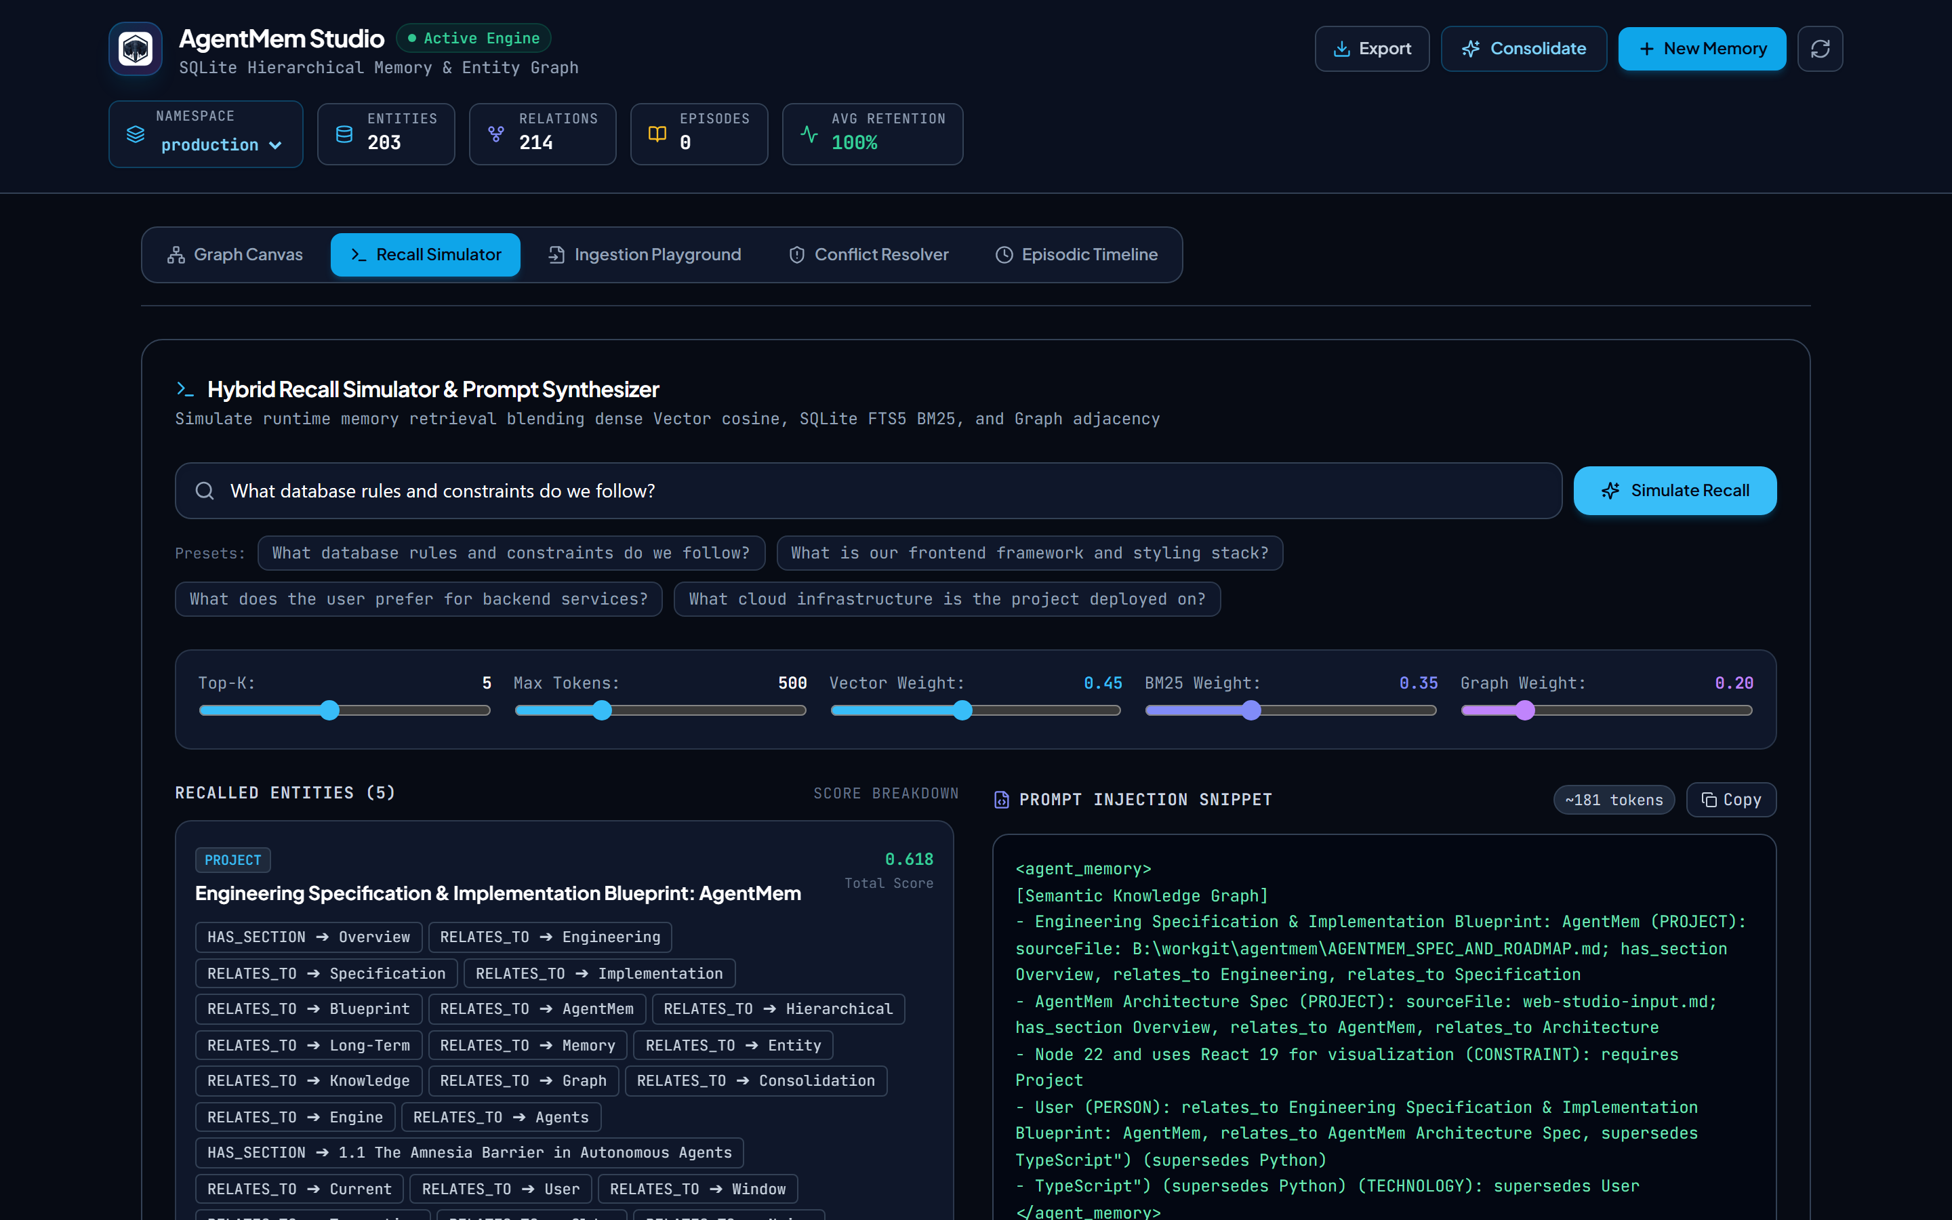The height and width of the screenshot is (1220, 1952).
Task: Click the Active Engine status badge
Action: 474,38
